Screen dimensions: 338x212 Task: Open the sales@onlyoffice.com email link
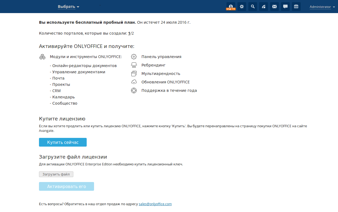[155, 204]
